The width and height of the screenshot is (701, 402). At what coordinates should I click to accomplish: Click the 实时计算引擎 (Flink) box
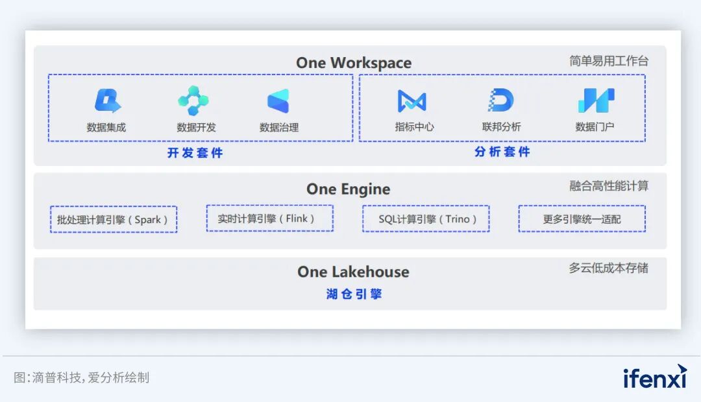pyautogui.click(x=269, y=219)
